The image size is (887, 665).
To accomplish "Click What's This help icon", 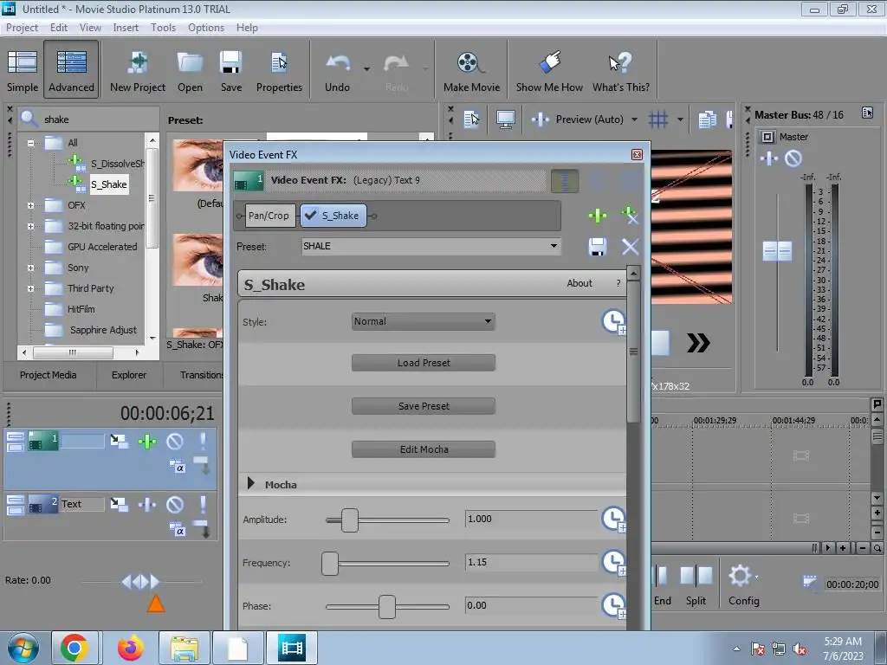I will pyautogui.click(x=620, y=70).
